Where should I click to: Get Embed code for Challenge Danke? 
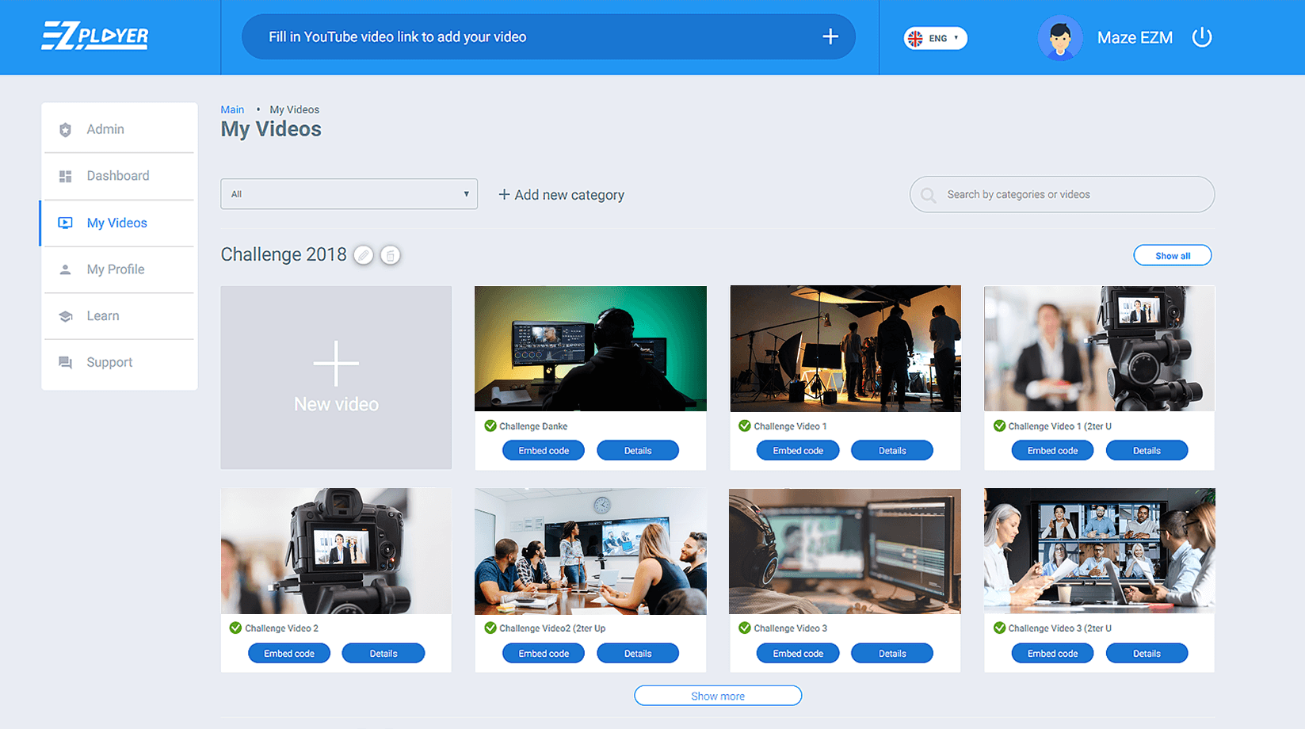[x=543, y=449]
